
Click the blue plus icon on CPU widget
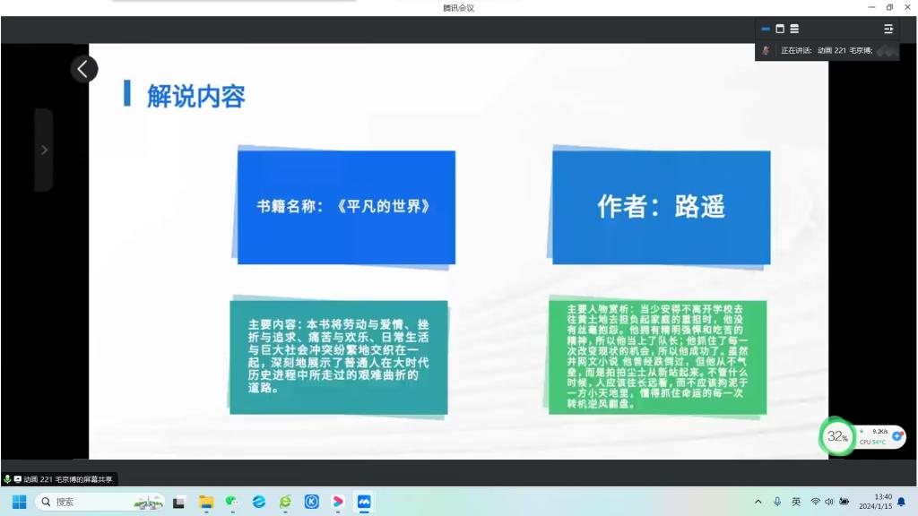[x=897, y=435]
